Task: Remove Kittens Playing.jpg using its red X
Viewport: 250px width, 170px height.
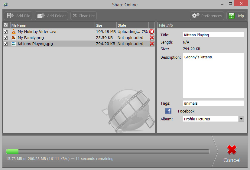Action: (x=151, y=44)
